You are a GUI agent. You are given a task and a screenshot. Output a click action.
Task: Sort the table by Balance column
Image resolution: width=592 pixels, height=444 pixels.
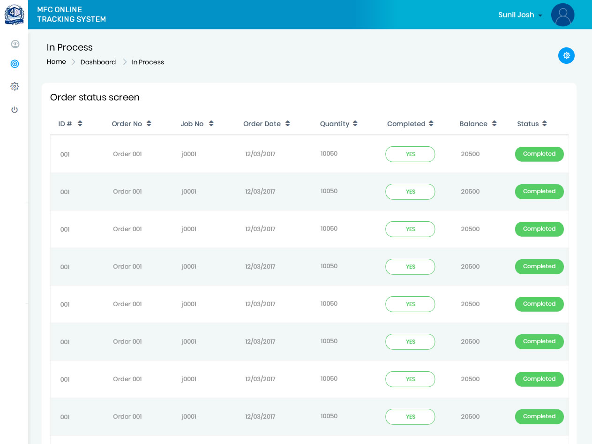coord(478,124)
